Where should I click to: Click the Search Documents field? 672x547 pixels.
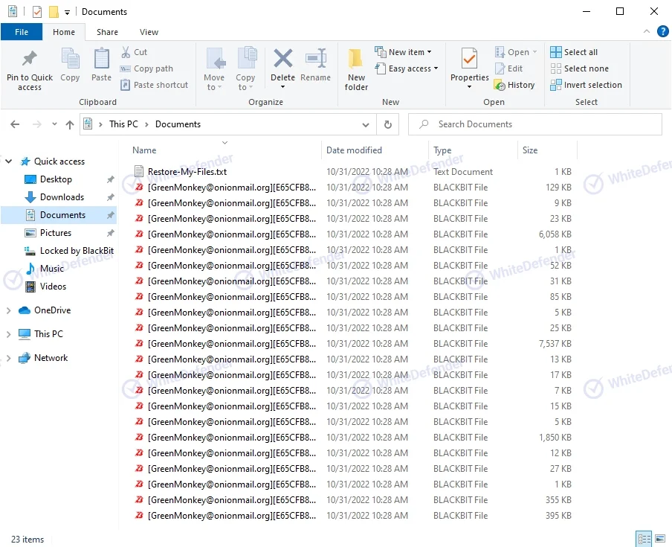(535, 124)
